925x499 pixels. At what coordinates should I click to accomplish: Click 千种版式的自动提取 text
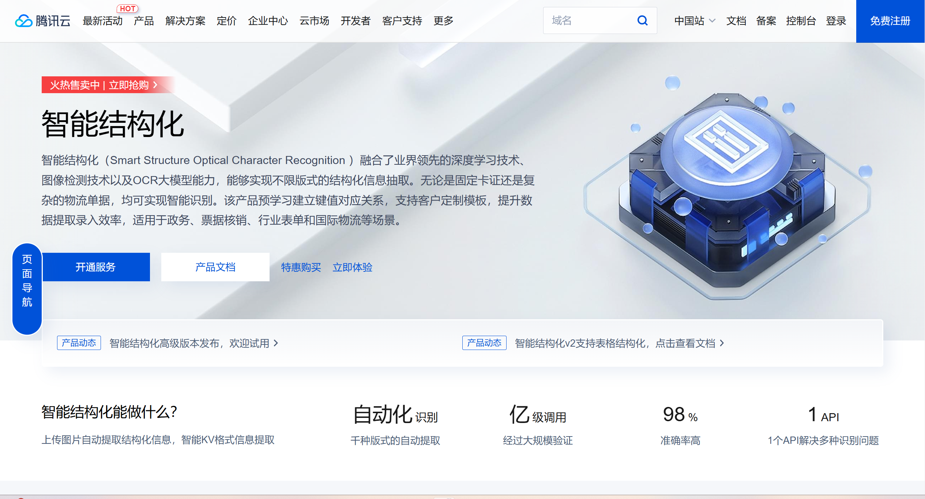tap(395, 440)
